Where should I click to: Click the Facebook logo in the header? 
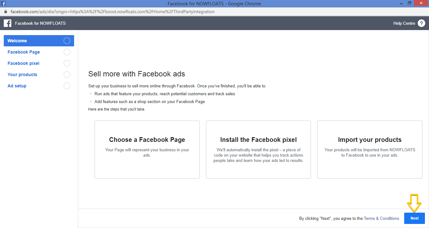(x=8, y=23)
